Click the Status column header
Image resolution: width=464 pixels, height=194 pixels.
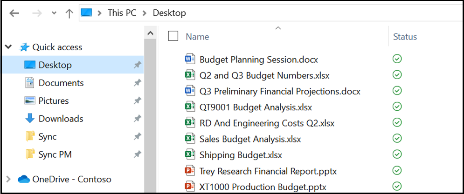(405, 37)
